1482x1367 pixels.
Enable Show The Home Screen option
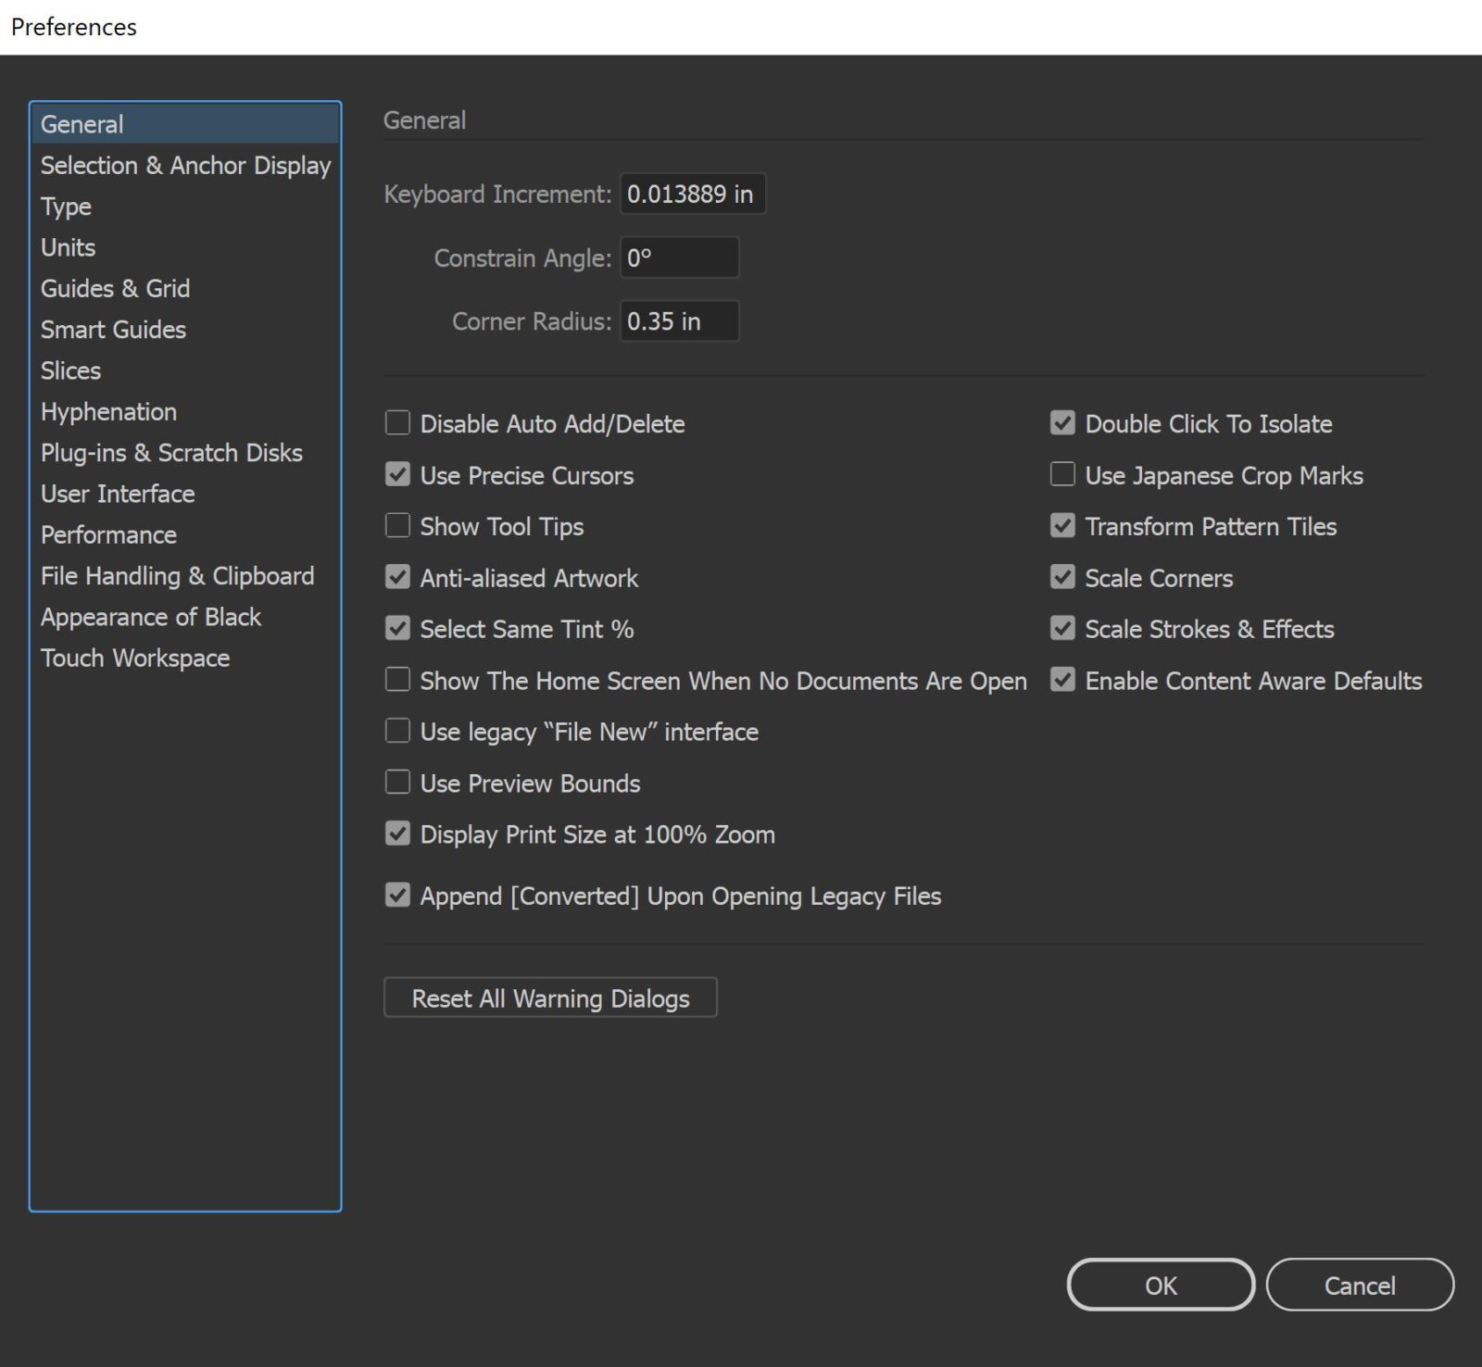pos(397,681)
